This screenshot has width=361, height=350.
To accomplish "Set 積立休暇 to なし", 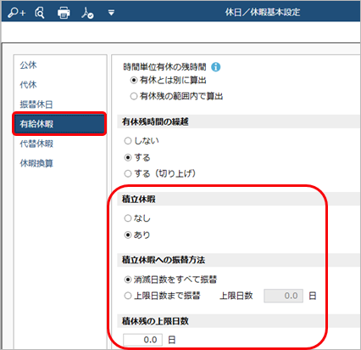I will click(x=128, y=218).
